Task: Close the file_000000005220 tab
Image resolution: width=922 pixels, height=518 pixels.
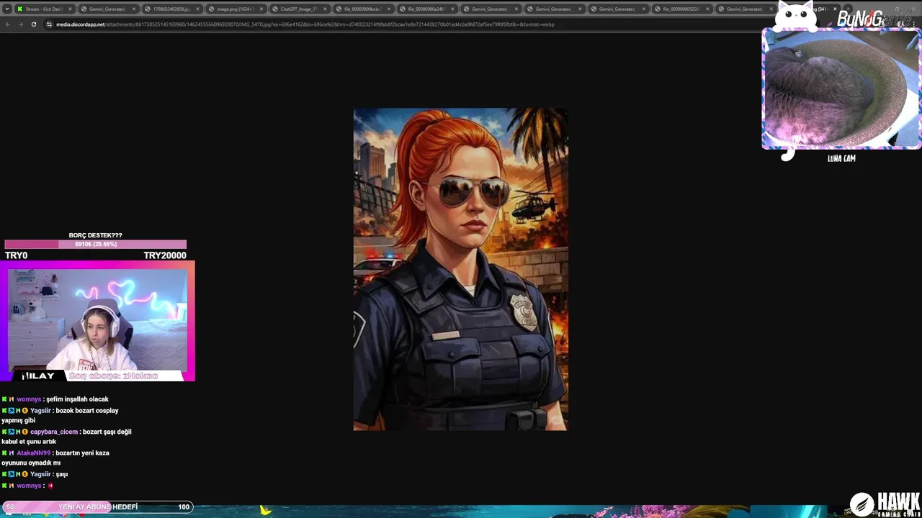Action: coord(707,9)
